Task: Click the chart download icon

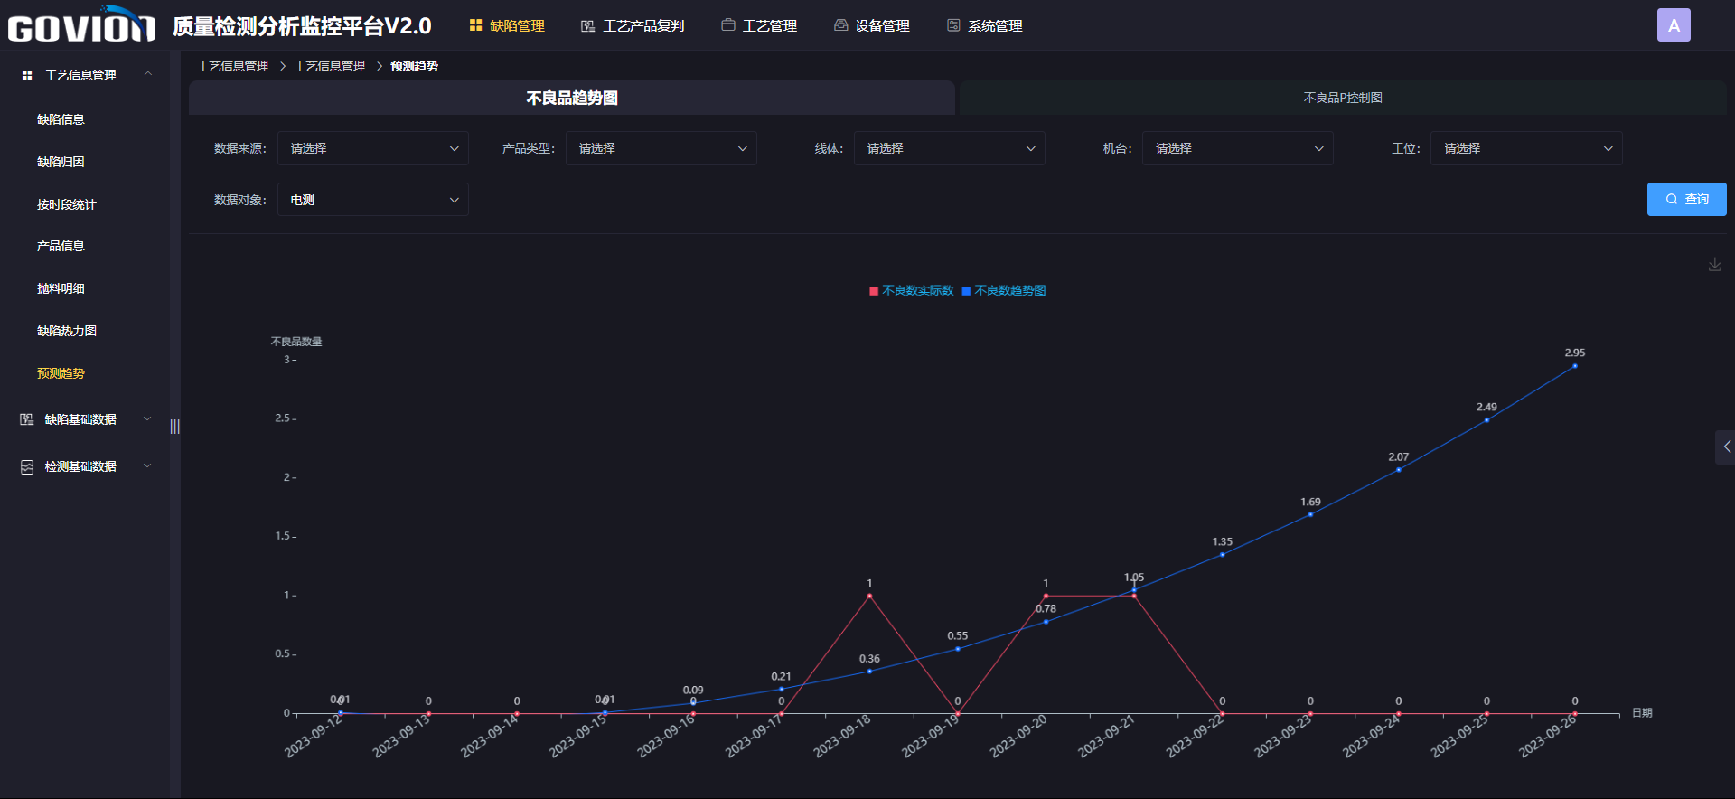Action: 1714,265
